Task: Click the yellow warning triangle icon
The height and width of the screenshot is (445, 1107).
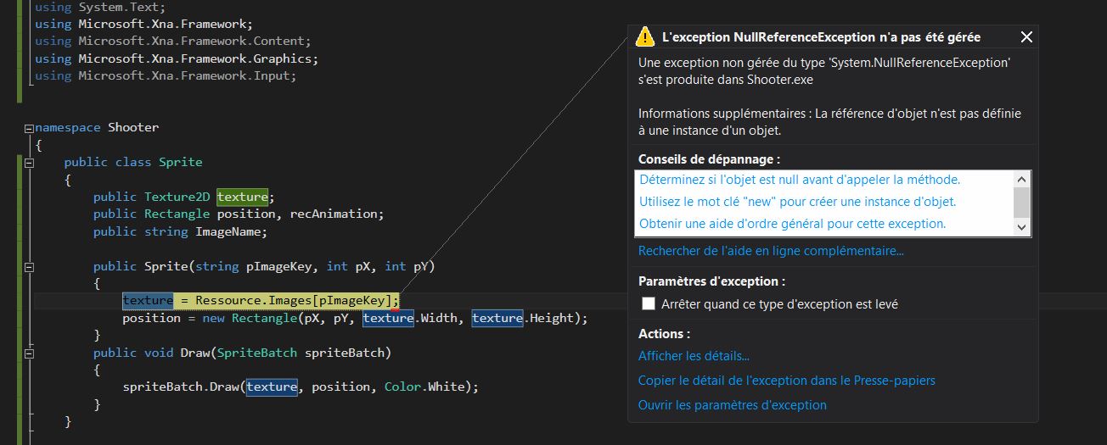Action: coord(645,36)
